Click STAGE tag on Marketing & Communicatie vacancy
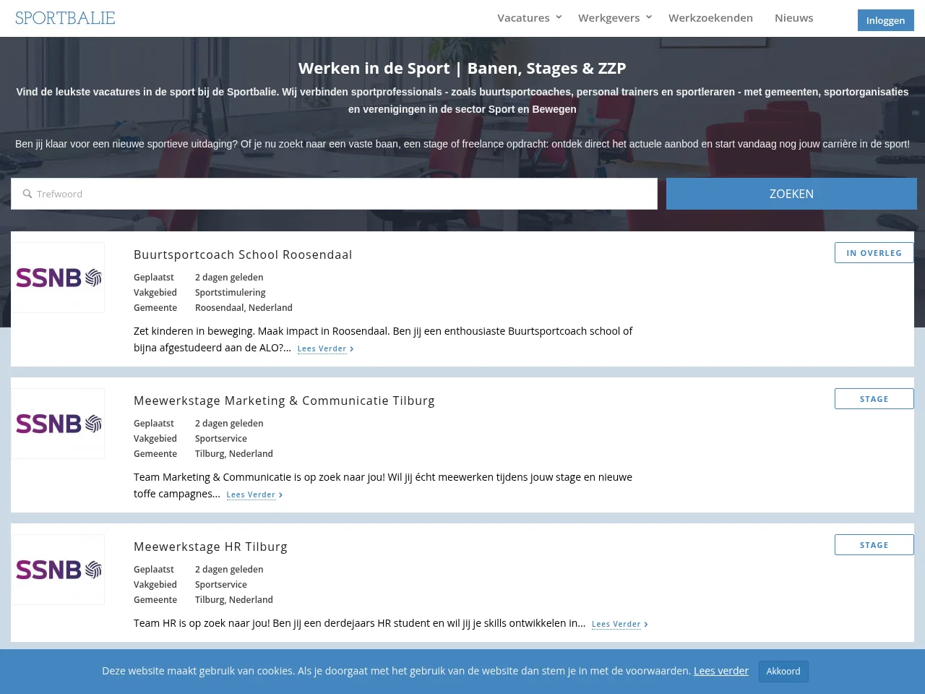 (x=874, y=399)
